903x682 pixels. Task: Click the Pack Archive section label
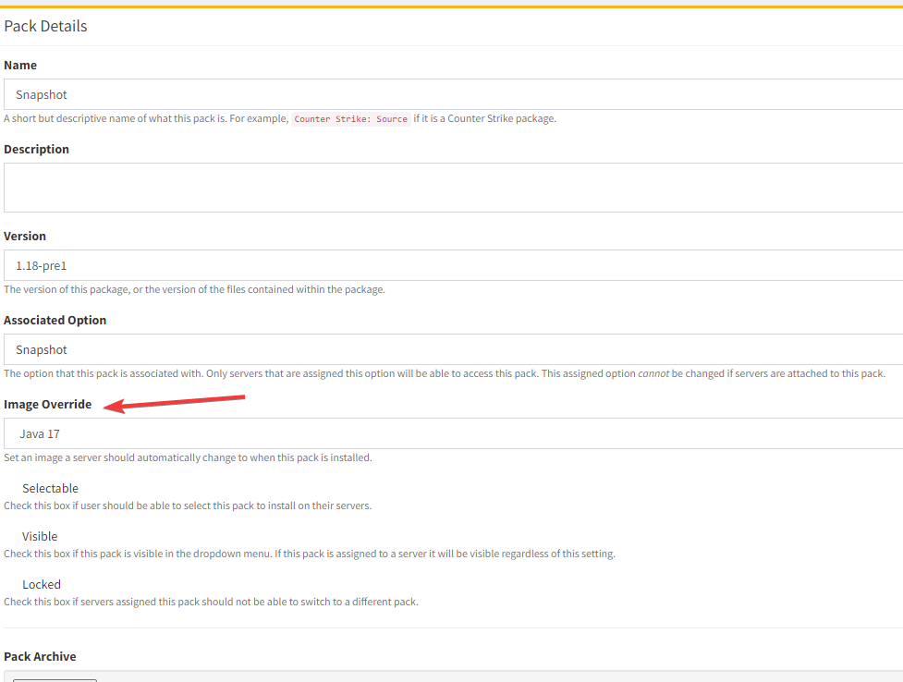coord(40,656)
